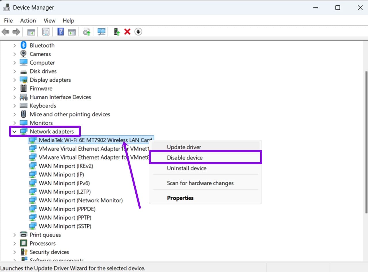Click the Human Interface Devices icon
368x272 pixels.
(x=23, y=97)
